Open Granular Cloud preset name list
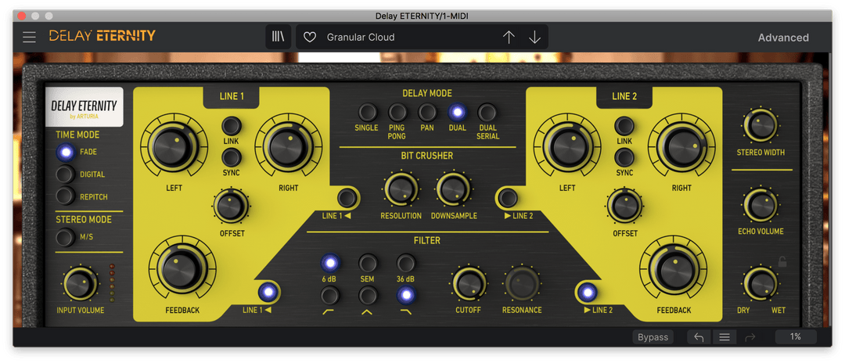 pos(361,38)
